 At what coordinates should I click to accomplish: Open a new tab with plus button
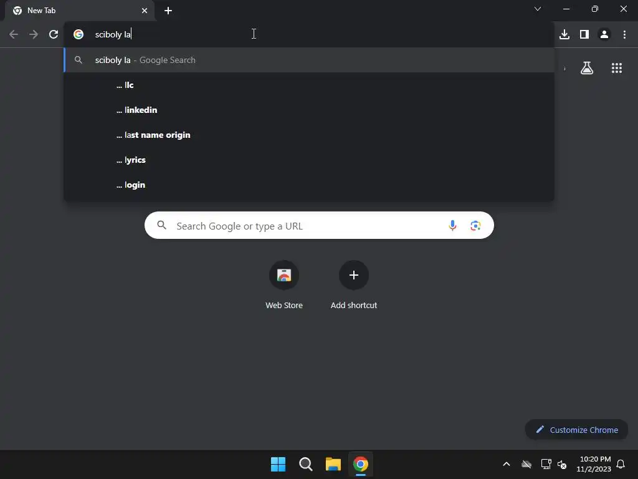coord(168,11)
